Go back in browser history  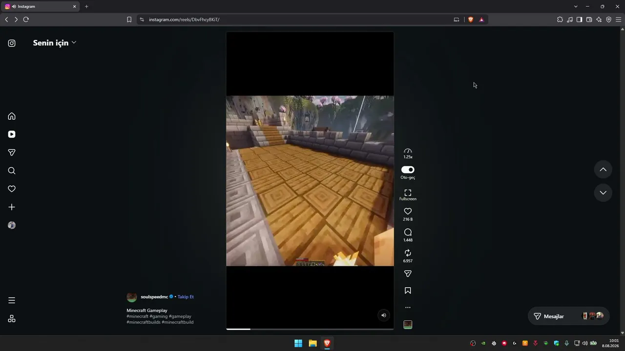pyautogui.click(x=6, y=19)
